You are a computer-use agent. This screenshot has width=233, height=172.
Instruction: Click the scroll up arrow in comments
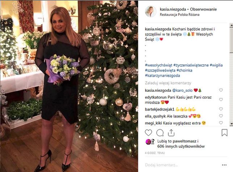tap(231, 25)
